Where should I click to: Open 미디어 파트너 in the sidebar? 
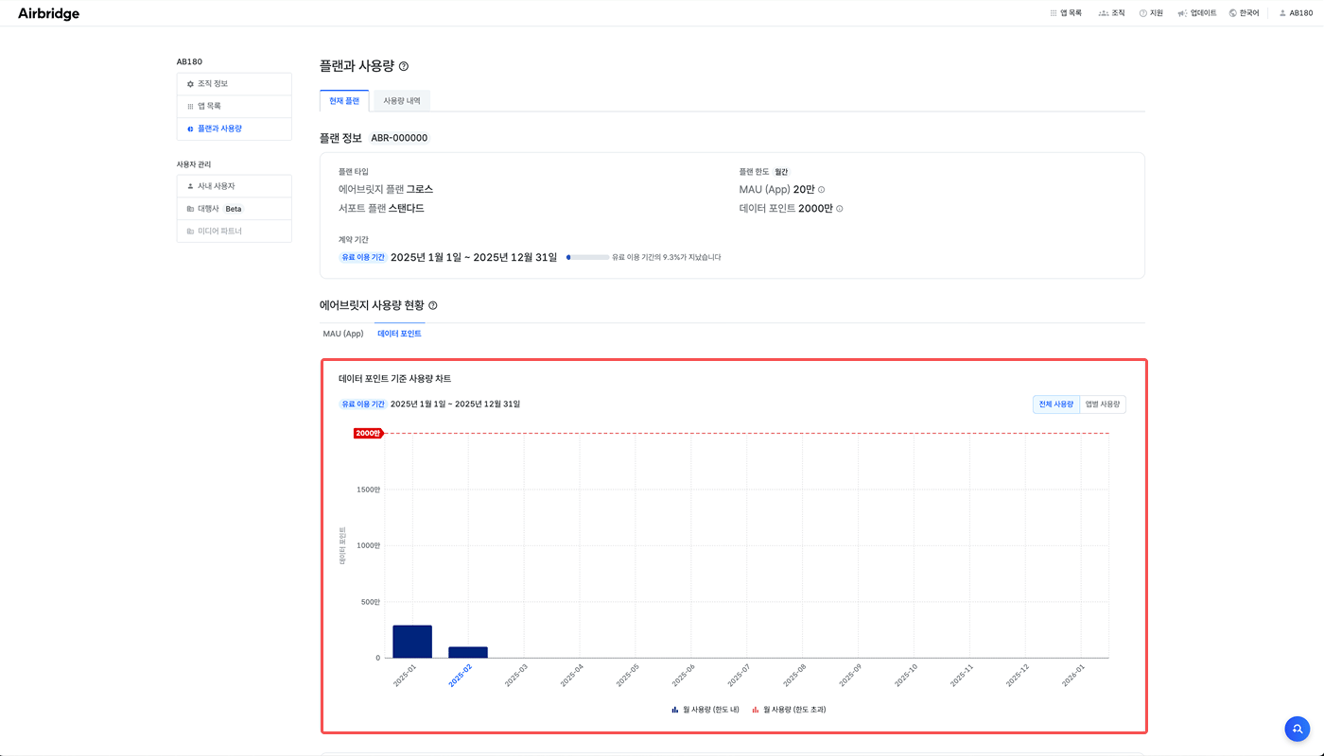234,231
